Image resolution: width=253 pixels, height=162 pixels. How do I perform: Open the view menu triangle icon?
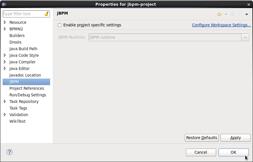(246, 14)
